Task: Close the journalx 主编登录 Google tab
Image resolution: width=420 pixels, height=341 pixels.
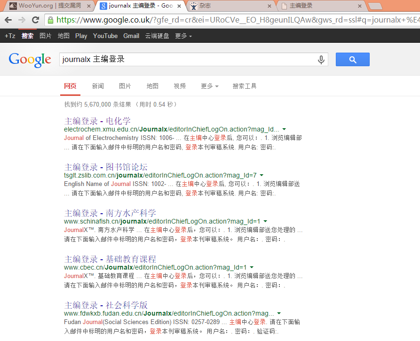Action: (179, 6)
